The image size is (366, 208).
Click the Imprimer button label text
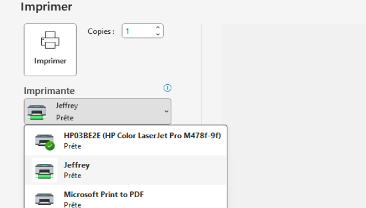click(50, 61)
